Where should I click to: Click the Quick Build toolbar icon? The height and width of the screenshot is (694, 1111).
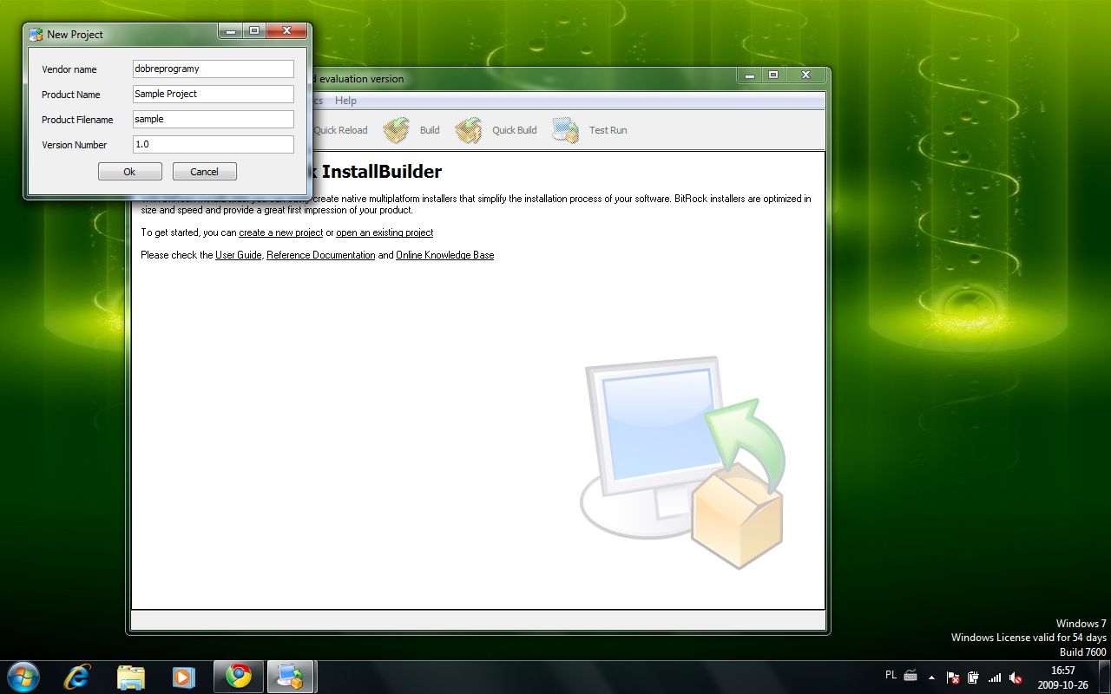469,130
